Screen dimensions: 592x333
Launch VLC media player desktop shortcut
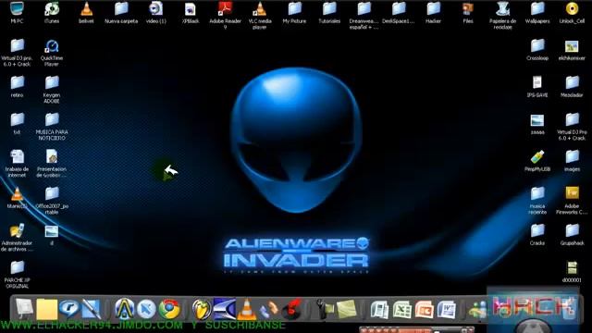click(x=260, y=9)
